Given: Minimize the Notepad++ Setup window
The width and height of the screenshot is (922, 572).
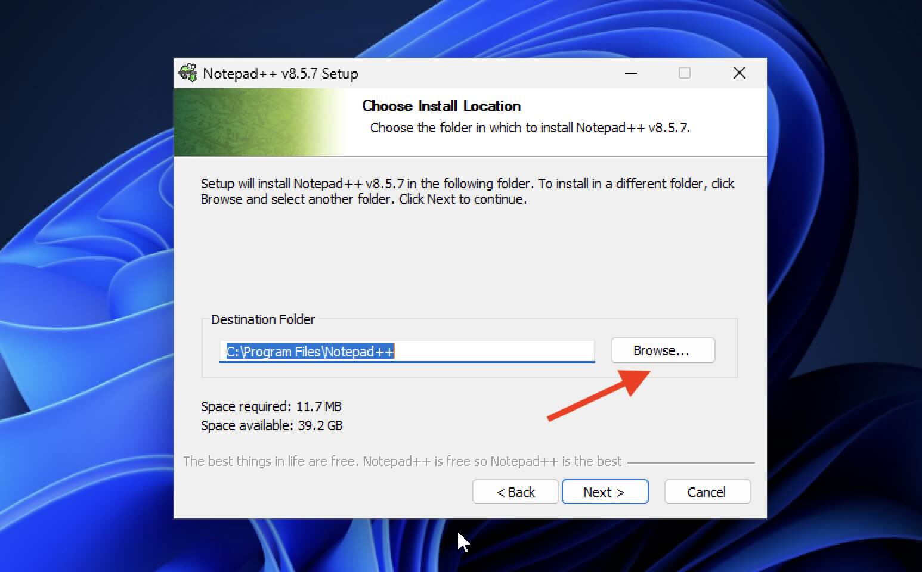Looking at the screenshot, I should (x=630, y=73).
